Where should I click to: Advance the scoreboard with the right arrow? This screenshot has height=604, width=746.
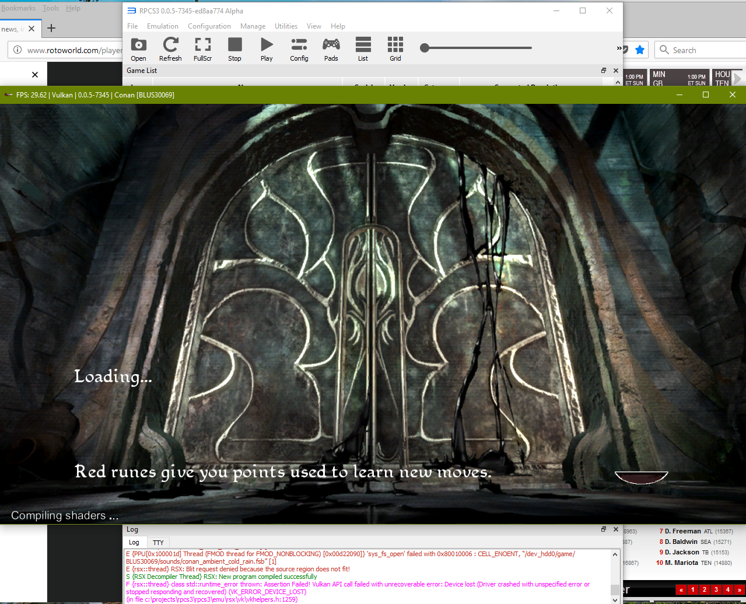[x=738, y=78]
